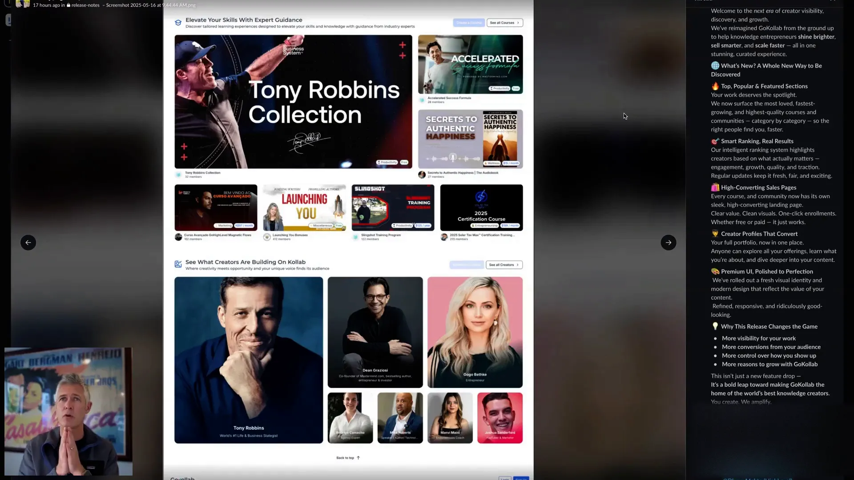Click the Screenshot 2025-05-16 file name
The height and width of the screenshot is (480, 854).
(151, 5)
